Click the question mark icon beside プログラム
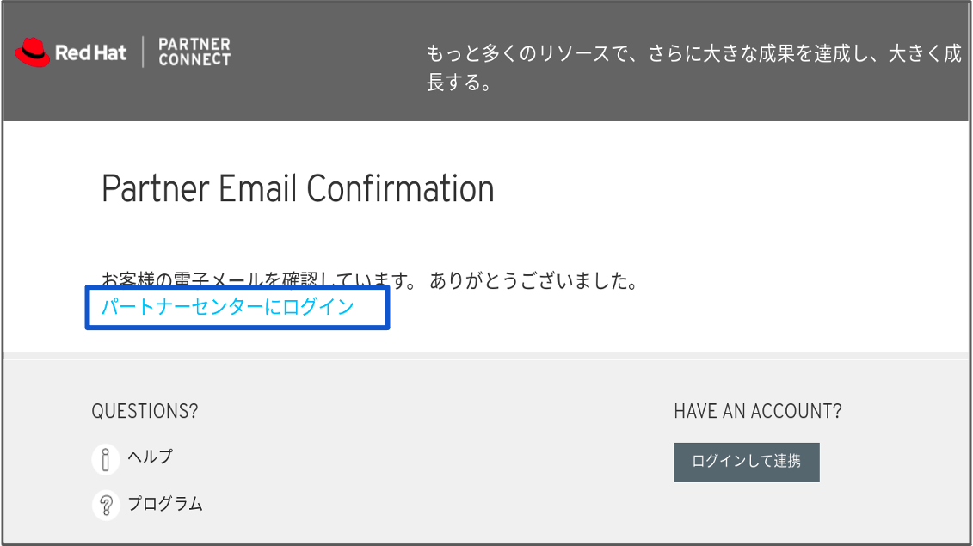Screen dimensions: 973x546 (x=106, y=506)
